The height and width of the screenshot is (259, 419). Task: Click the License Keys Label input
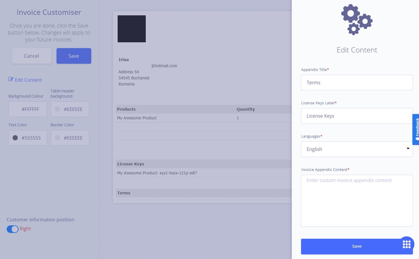[357, 116]
